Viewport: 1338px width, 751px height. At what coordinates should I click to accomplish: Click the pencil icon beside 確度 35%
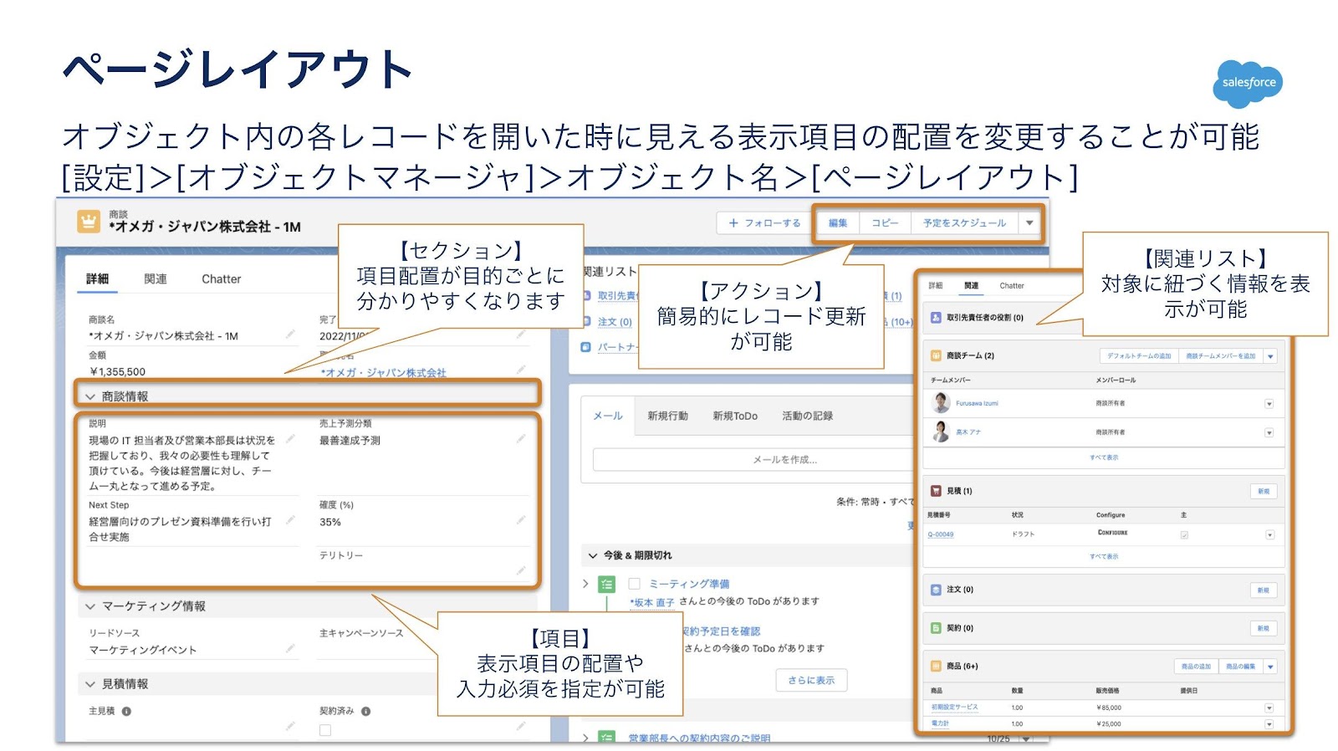(x=520, y=520)
